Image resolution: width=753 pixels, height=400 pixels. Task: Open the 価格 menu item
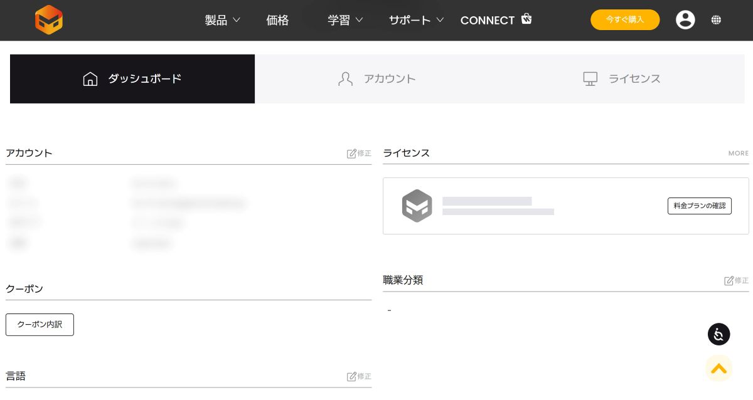pos(277,20)
